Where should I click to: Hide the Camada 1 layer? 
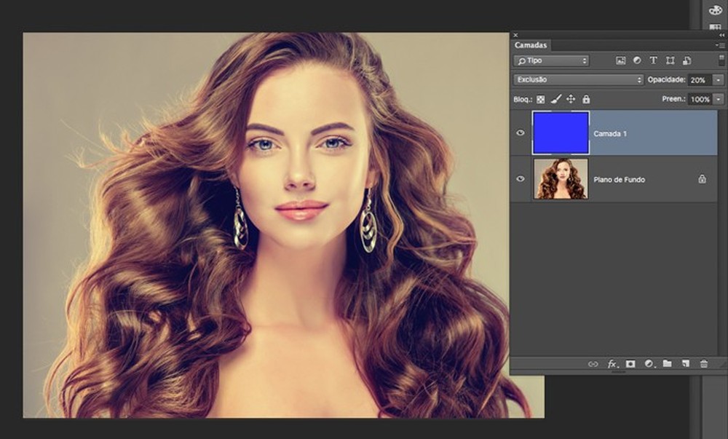tap(520, 133)
